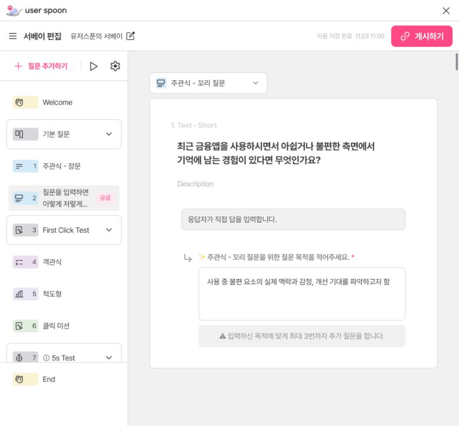This screenshot has width=459, height=426.
Task: Click the question purpose text area
Action: click(x=301, y=294)
